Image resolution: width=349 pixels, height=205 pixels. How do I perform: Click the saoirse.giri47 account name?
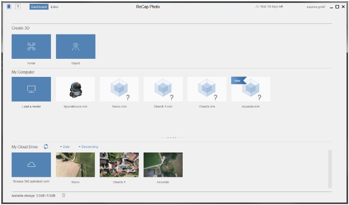[316, 7]
